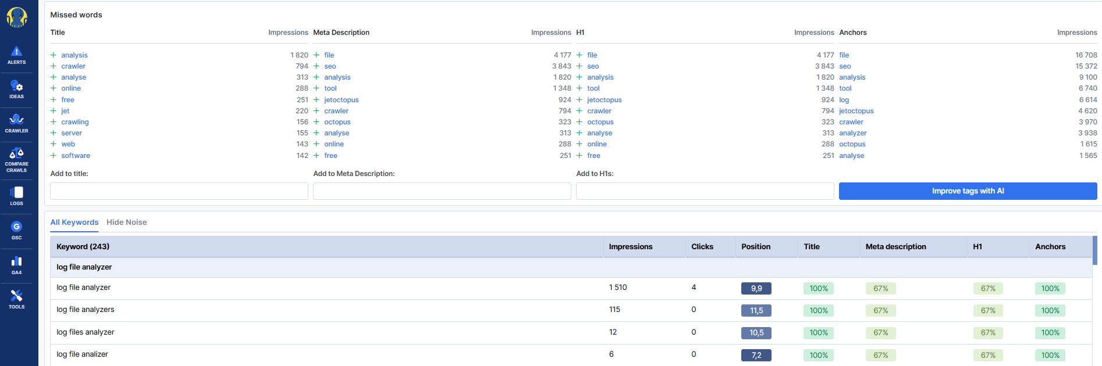Click the JetOctopus logo
Viewport: 1102px width, 366px height.
(x=17, y=17)
